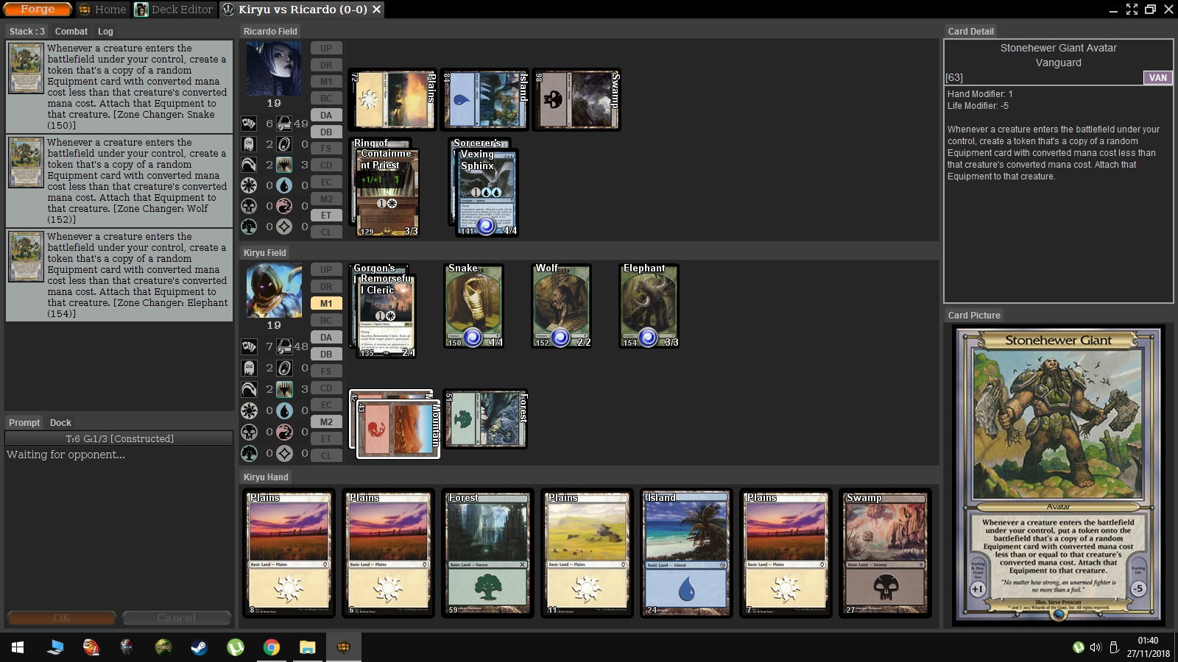Toggle Kiryu's M1 phase stop
The width and height of the screenshot is (1178, 662).
[326, 303]
